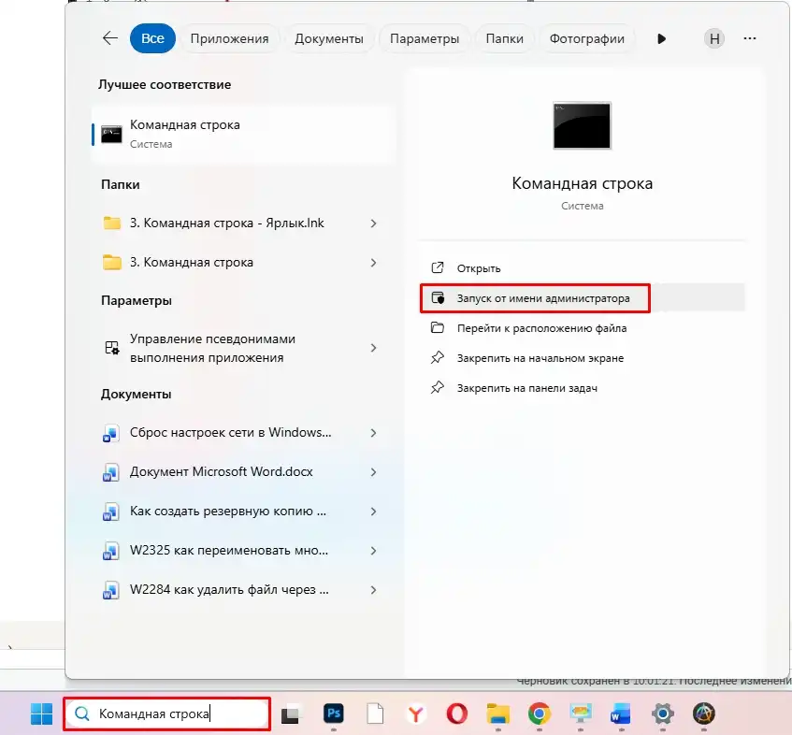Click the back arrow in search window
The image size is (792, 735).
(x=109, y=37)
